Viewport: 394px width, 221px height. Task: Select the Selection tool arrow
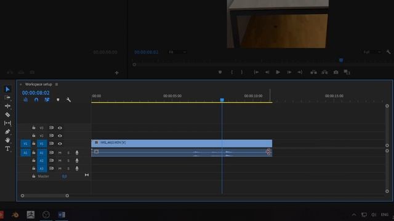tap(7, 89)
